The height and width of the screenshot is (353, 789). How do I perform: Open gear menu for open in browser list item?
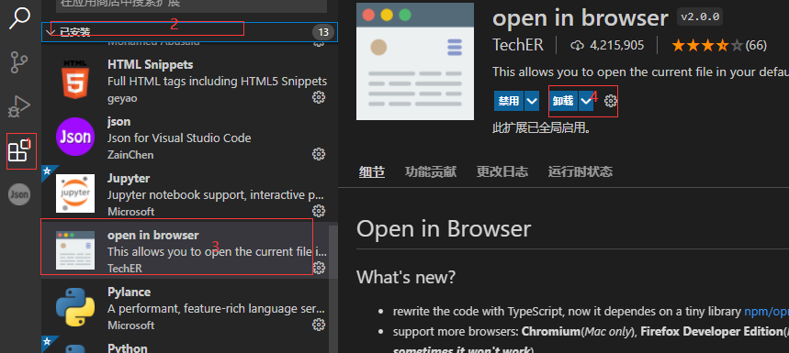pos(319,268)
